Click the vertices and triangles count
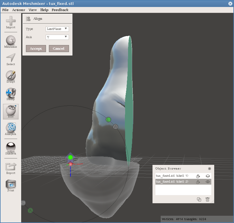This screenshot has height=223, width=234. point(184,219)
